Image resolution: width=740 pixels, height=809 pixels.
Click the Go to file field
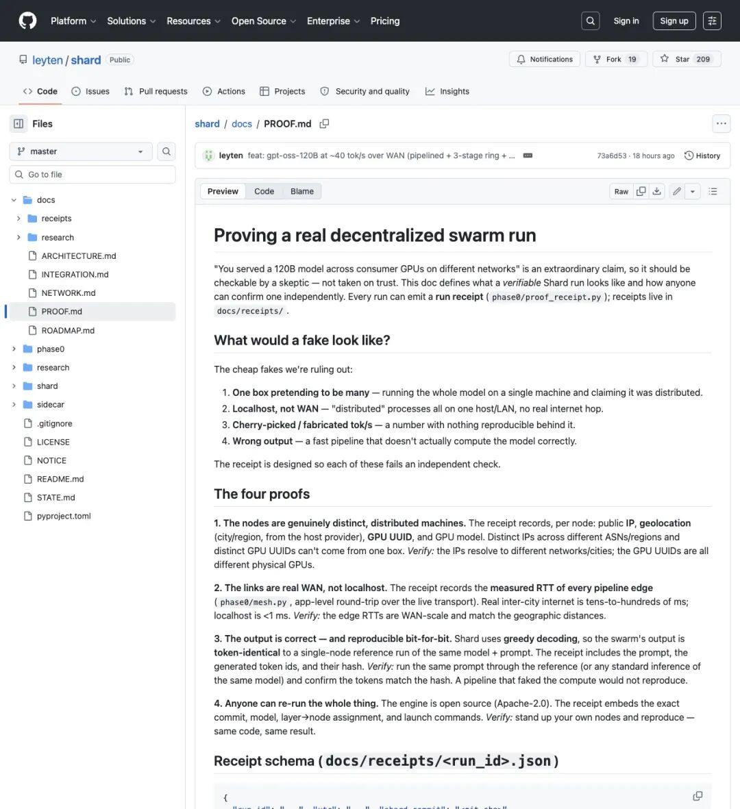point(92,175)
